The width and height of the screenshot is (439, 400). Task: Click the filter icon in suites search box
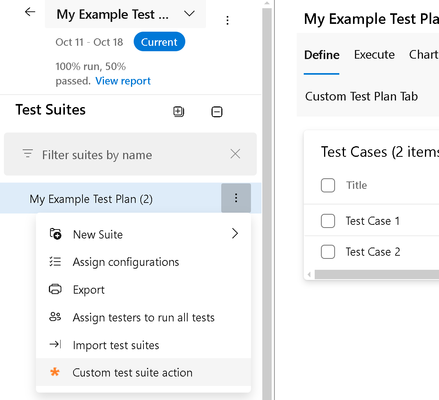27,154
